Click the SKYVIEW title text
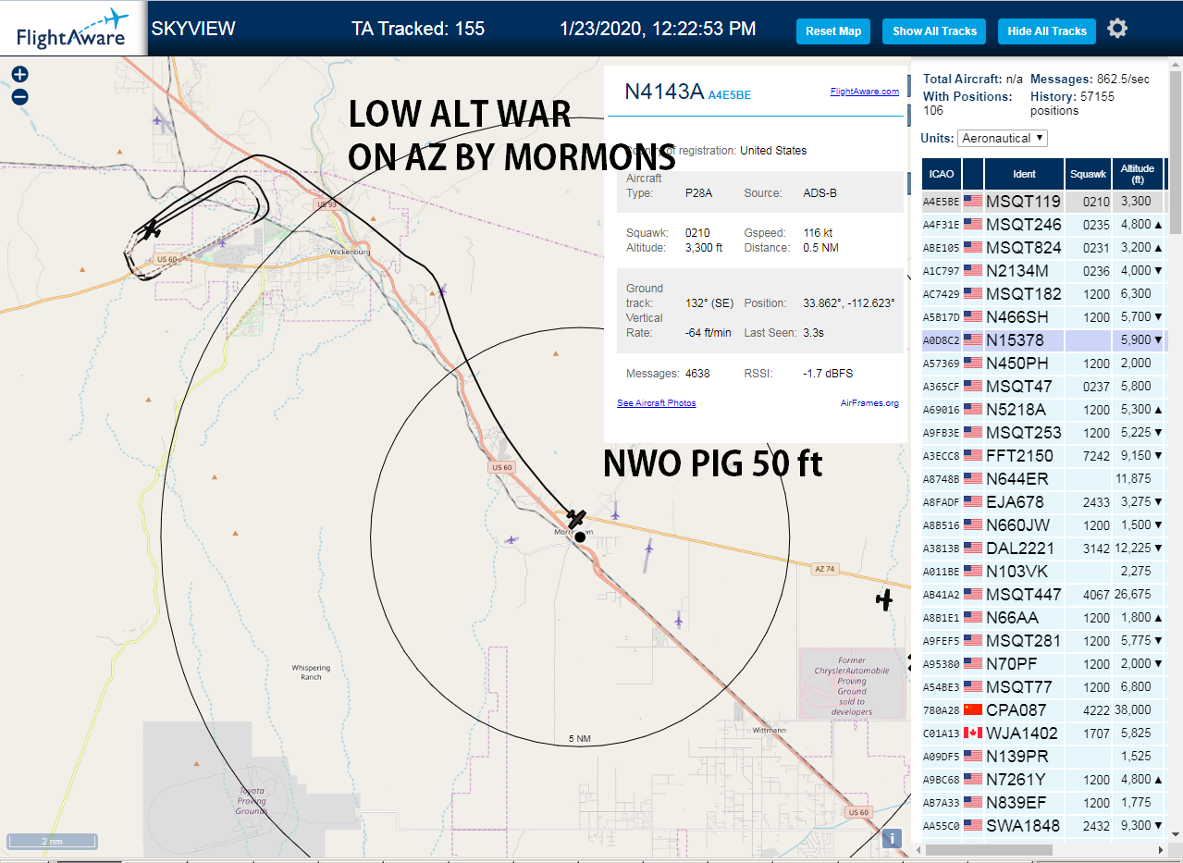1183x863 pixels. click(193, 29)
